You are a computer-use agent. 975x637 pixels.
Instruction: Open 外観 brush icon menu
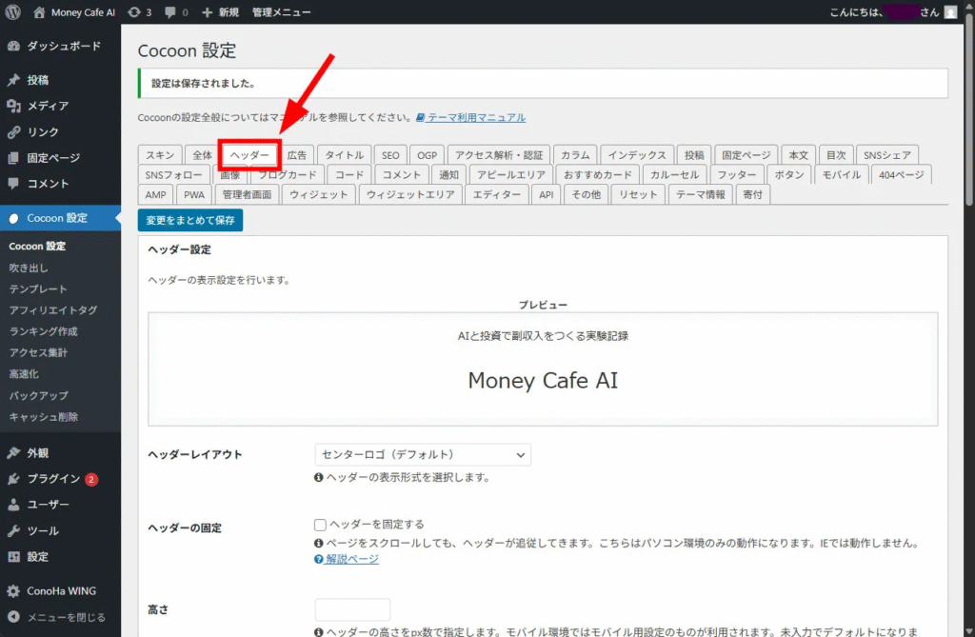[13, 453]
